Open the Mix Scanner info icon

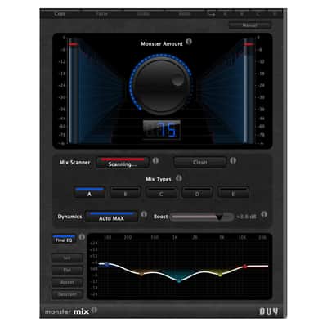(155, 160)
